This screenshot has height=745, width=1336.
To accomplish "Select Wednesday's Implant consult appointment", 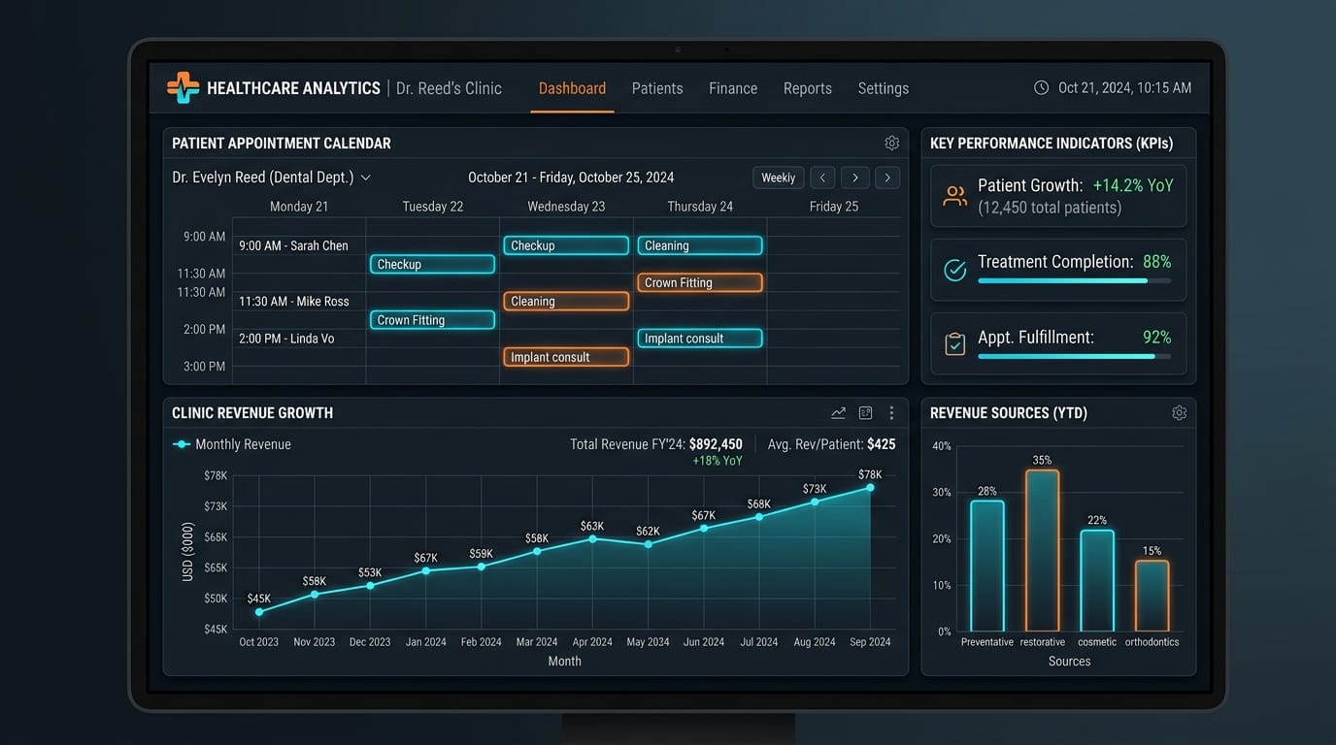I will coord(566,356).
